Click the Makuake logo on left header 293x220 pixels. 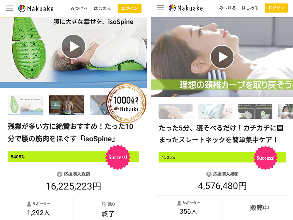(36, 8)
